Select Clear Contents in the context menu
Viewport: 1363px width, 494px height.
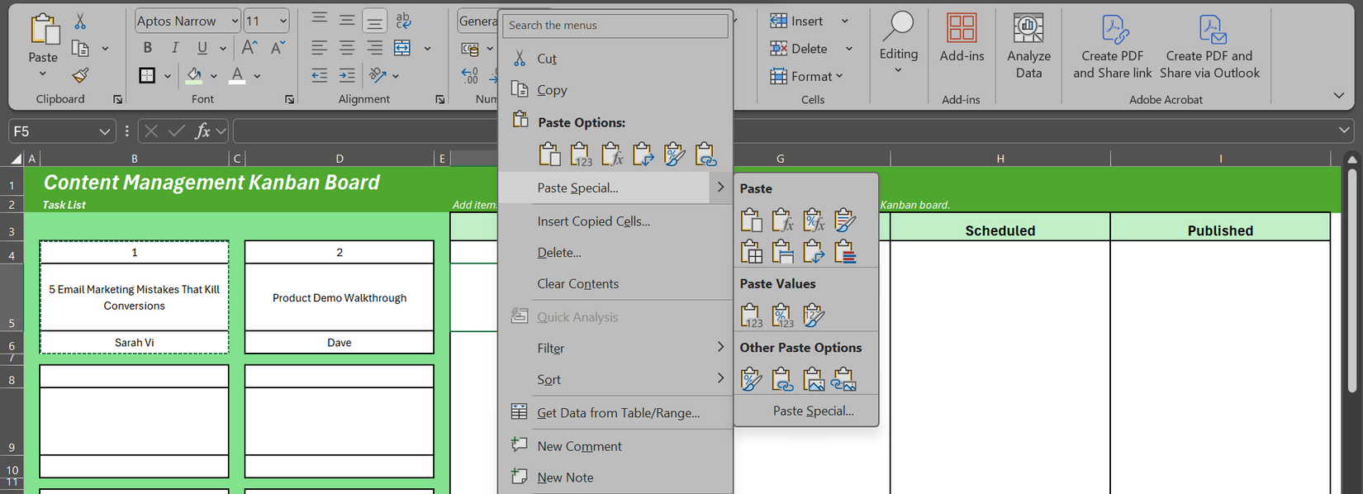tap(577, 284)
